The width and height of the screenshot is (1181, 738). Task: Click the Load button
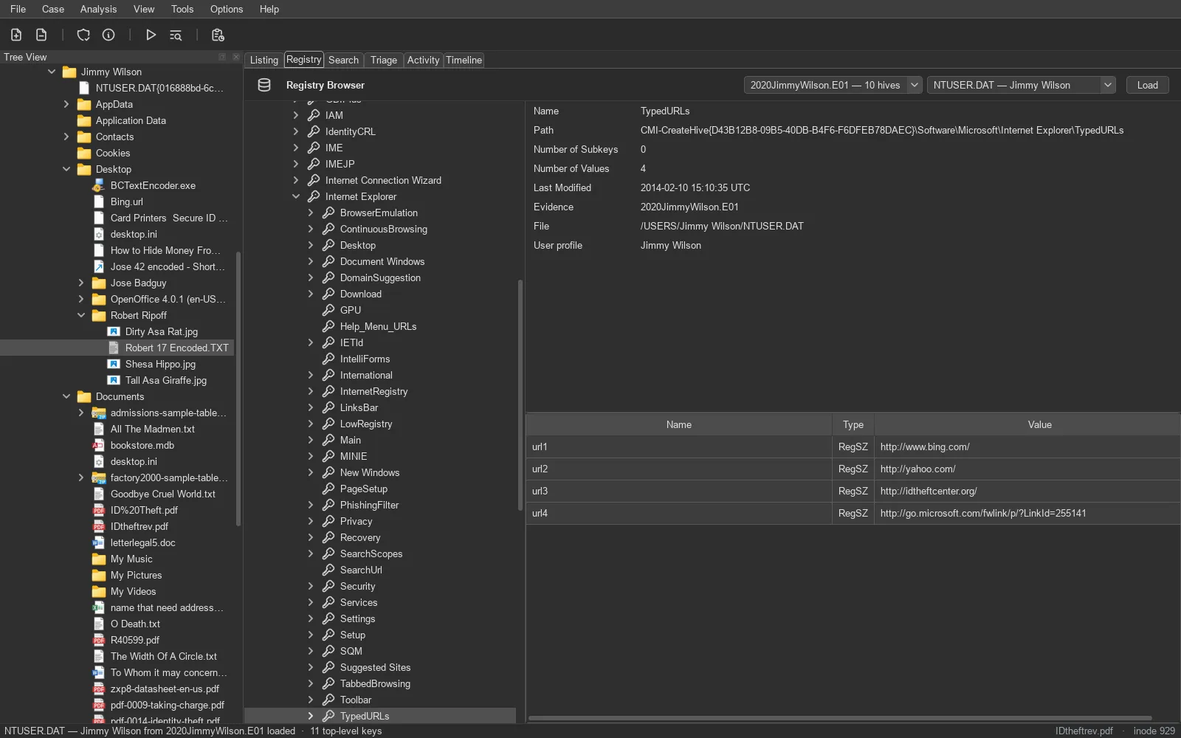(1147, 85)
